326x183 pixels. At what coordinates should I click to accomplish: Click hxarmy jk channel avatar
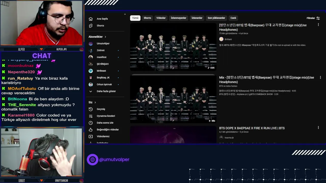tap(221, 138)
